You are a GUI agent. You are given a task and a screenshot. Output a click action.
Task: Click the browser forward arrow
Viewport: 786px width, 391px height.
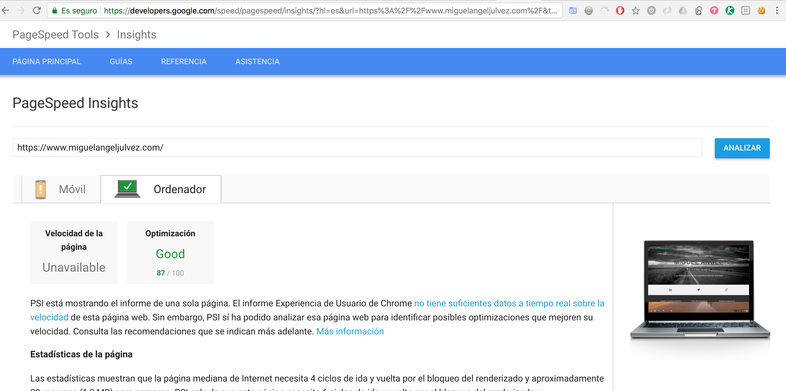click(x=21, y=10)
